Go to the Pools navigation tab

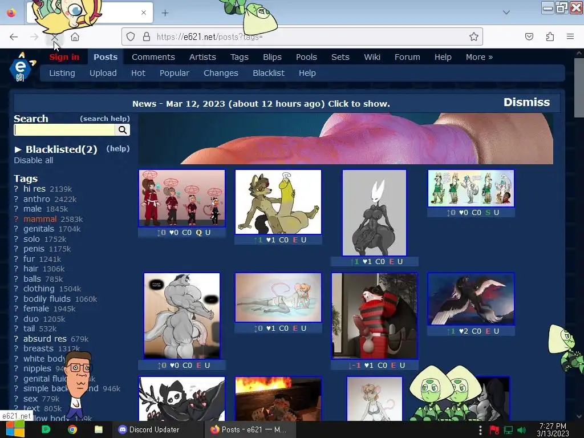pyautogui.click(x=306, y=57)
